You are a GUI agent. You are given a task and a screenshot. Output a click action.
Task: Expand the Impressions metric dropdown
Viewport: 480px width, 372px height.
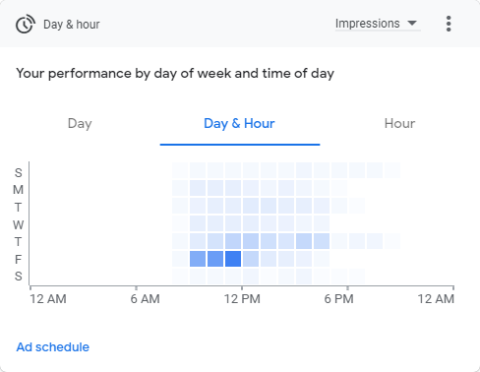coord(378,24)
